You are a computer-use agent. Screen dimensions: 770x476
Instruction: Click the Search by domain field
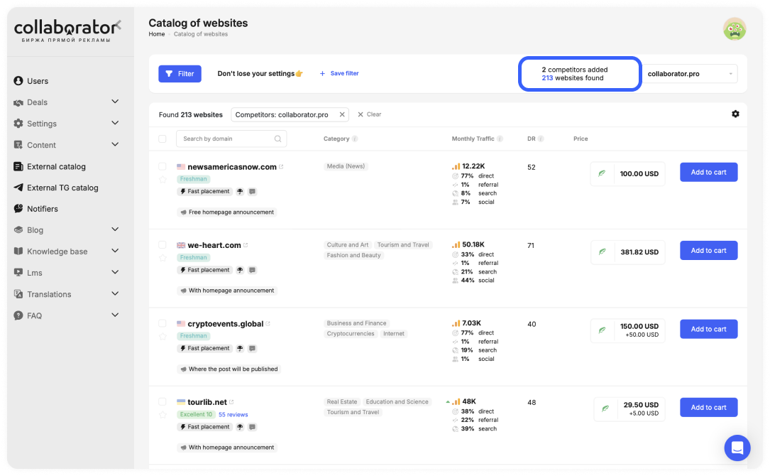[231, 139]
